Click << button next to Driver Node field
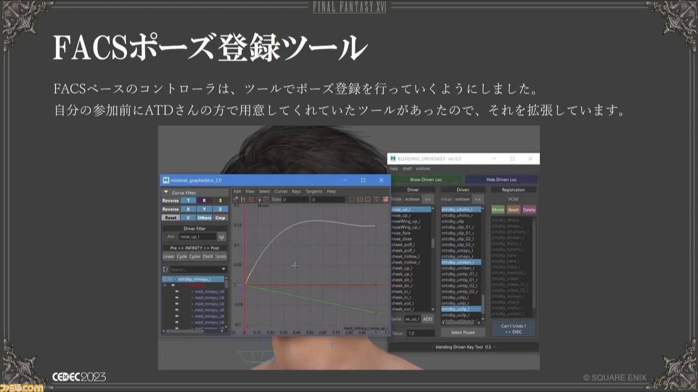 (x=428, y=199)
